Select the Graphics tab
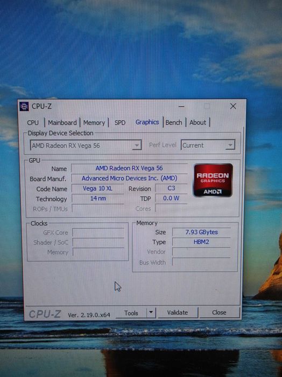The image size is (282, 377). click(147, 122)
